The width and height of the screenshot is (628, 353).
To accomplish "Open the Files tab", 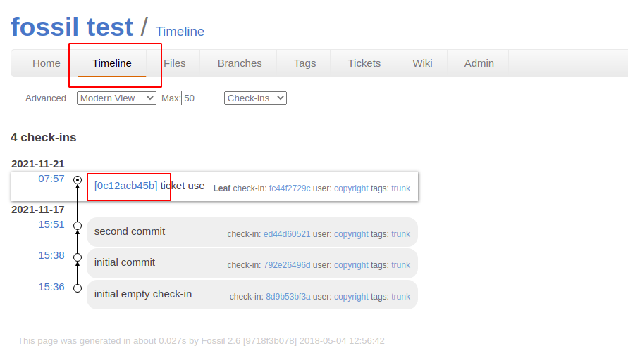I will click(x=175, y=63).
